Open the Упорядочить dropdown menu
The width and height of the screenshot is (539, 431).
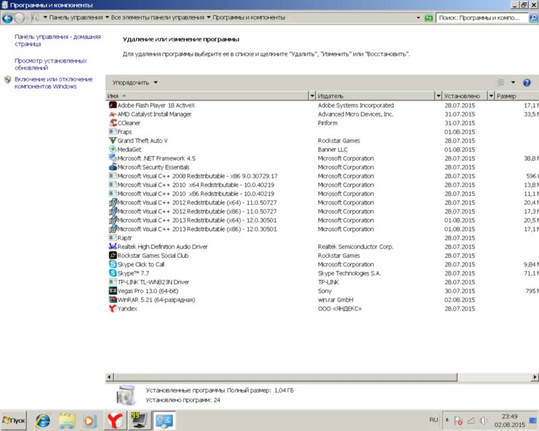click(135, 82)
